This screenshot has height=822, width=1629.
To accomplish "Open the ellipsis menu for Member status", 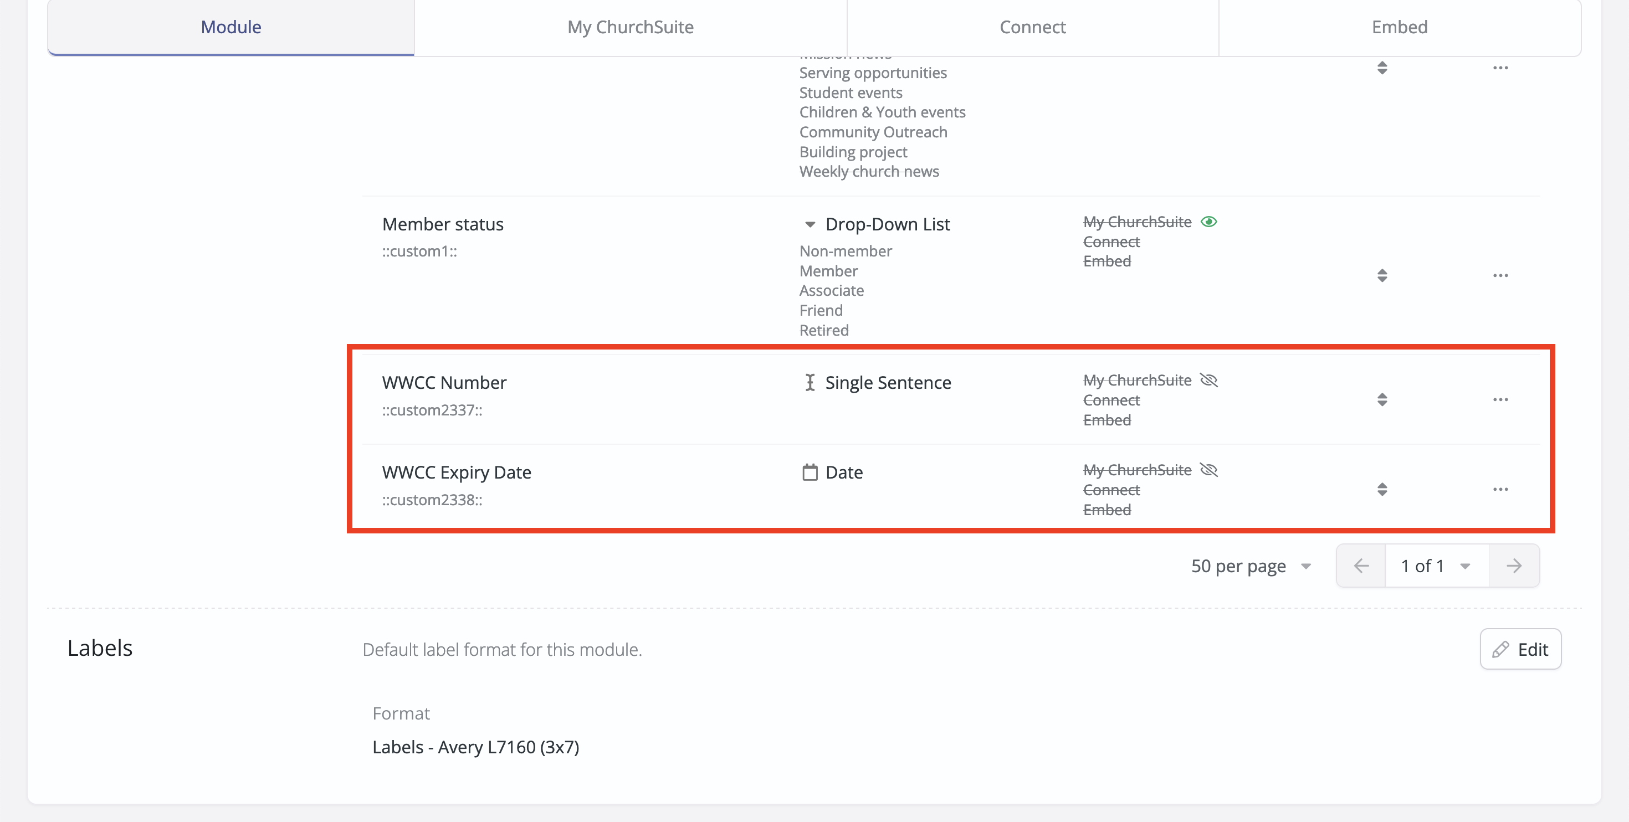I will coord(1501,275).
